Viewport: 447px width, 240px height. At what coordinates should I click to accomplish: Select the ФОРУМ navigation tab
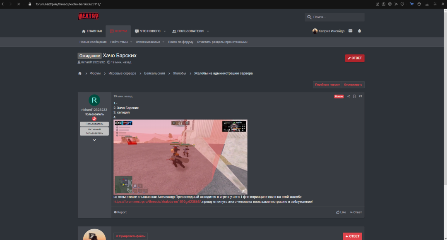[x=118, y=31]
